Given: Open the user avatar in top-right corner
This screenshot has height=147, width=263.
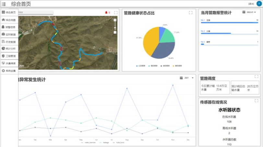Looking at the screenshot, I should tap(258, 4).
